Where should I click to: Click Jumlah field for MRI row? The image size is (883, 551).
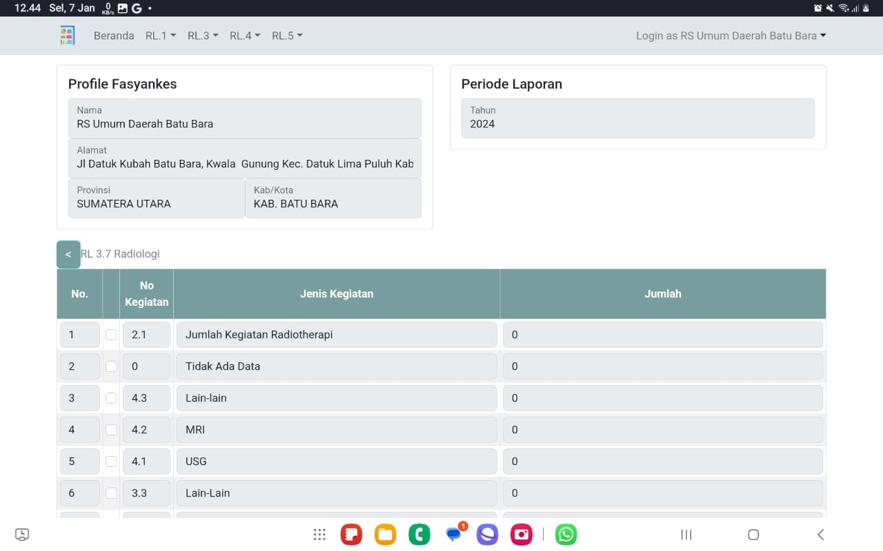663,430
